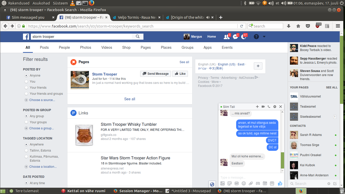Add a language with the plus button
The image size is (345, 194).
258,66
